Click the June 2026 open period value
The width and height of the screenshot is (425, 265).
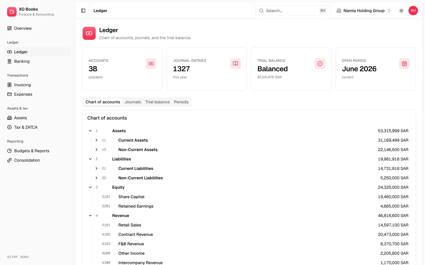click(359, 69)
